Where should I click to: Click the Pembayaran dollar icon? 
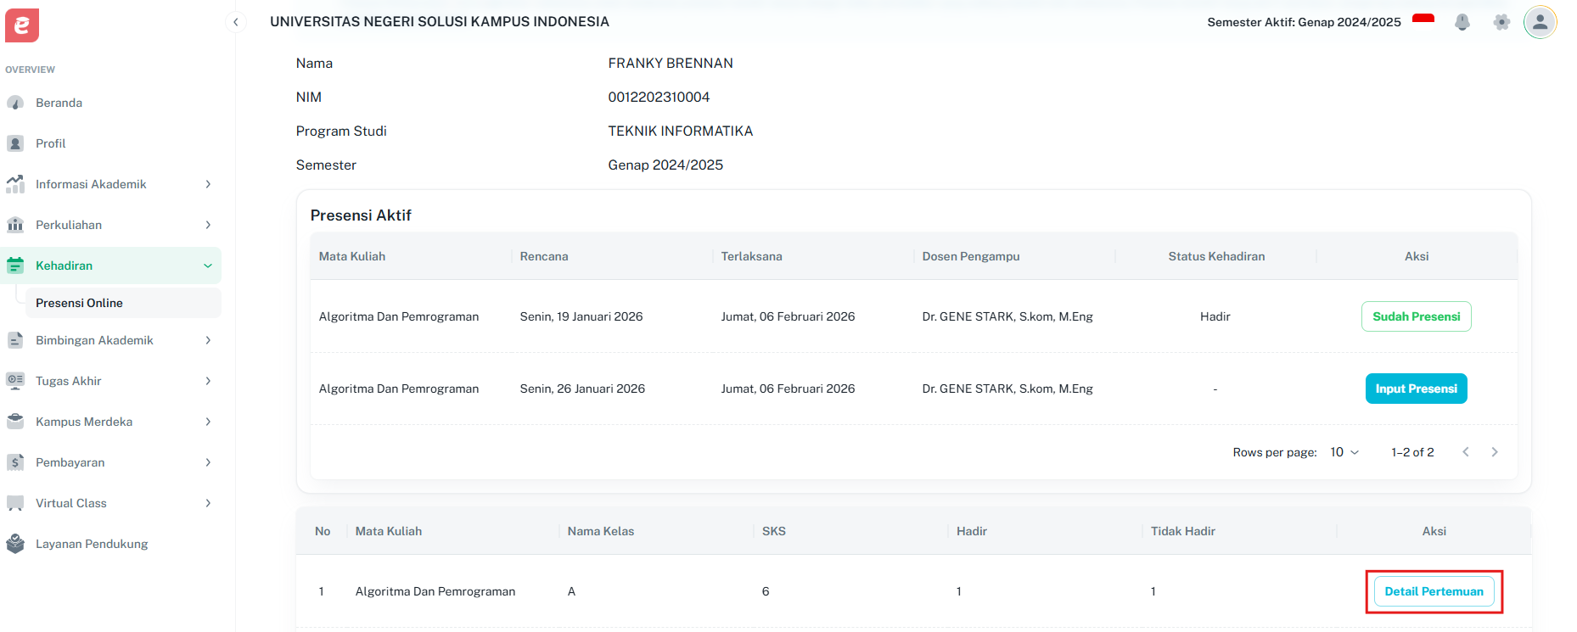pyautogui.click(x=15, y=462)
